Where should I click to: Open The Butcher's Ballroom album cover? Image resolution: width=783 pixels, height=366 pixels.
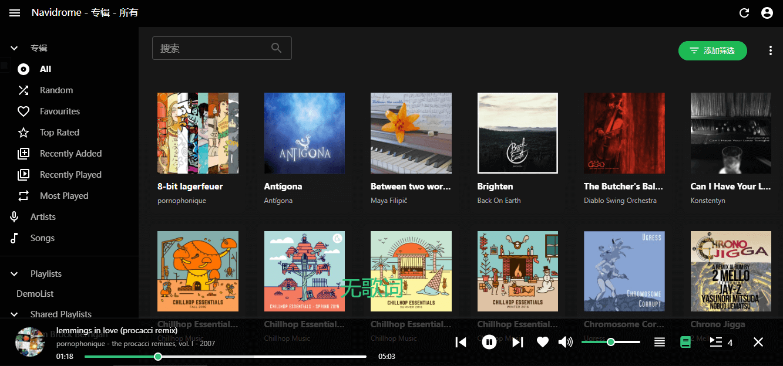click(x=624, y=133)
